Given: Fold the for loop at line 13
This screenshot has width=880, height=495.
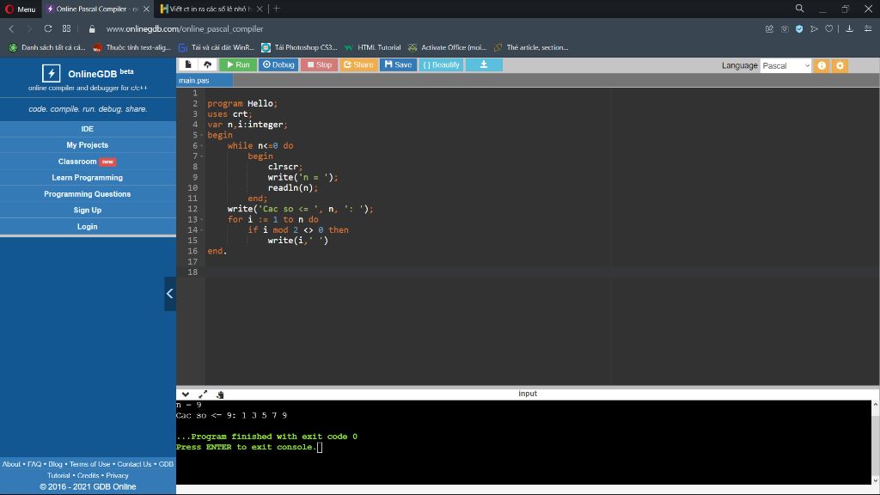Looking at the screenshot, I should (202, 219).
